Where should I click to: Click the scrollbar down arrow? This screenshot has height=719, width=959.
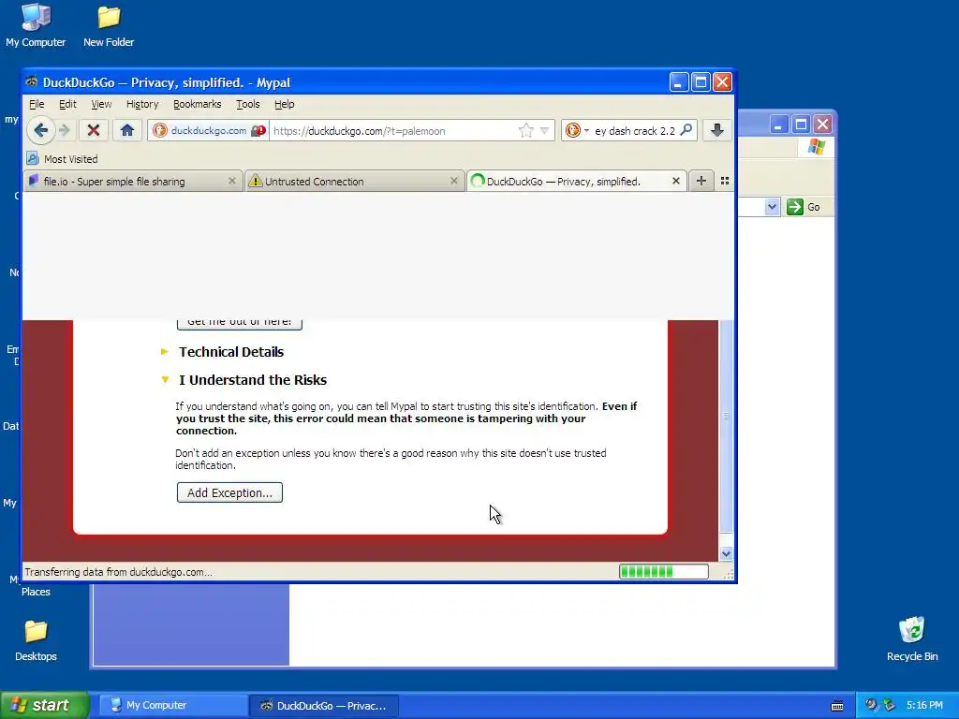click(726, 554)
